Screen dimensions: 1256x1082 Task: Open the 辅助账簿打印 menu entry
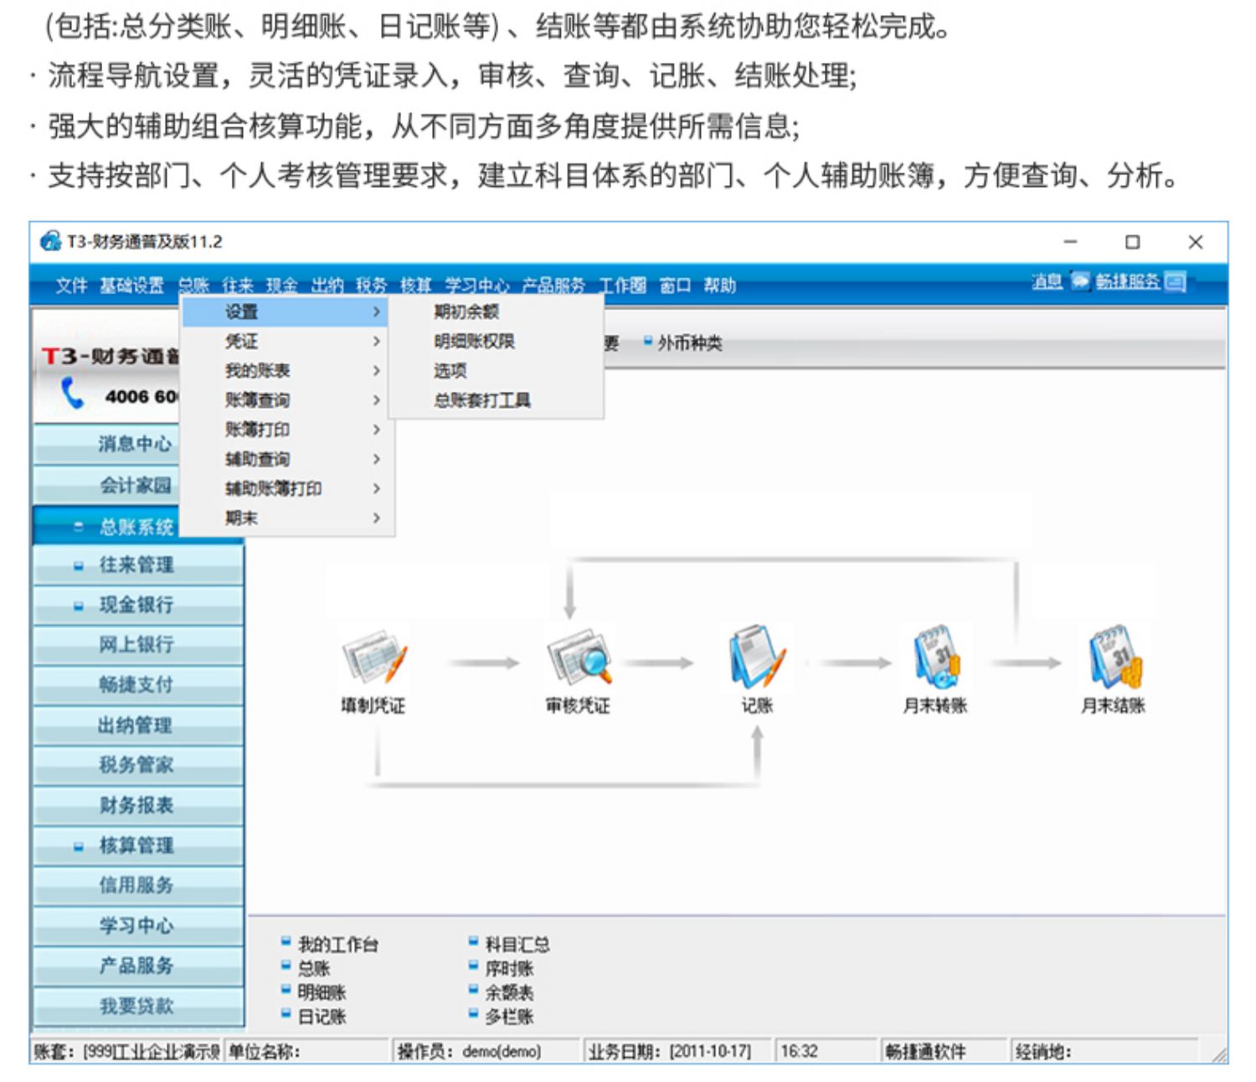tap(273, 488)
